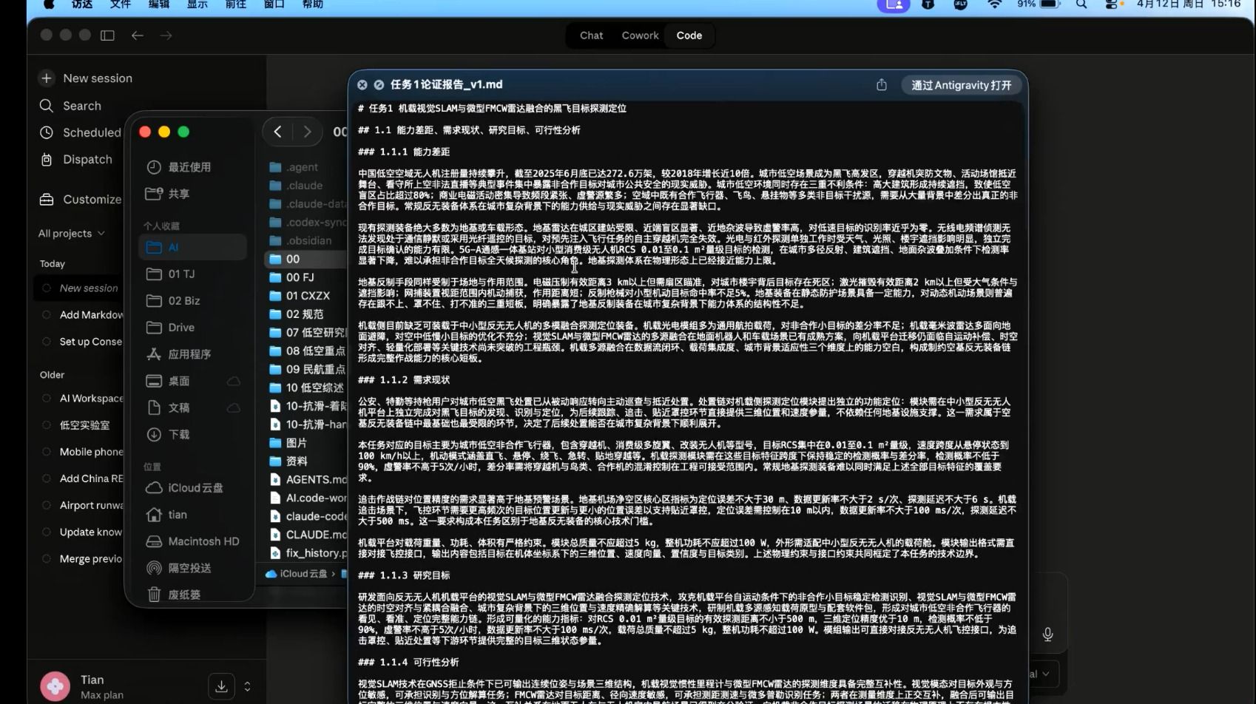The width and height of the screenshot is (1256, 704).
Task: Open the 文件 menu in the menu bar
Action: [x=120, y=4]
